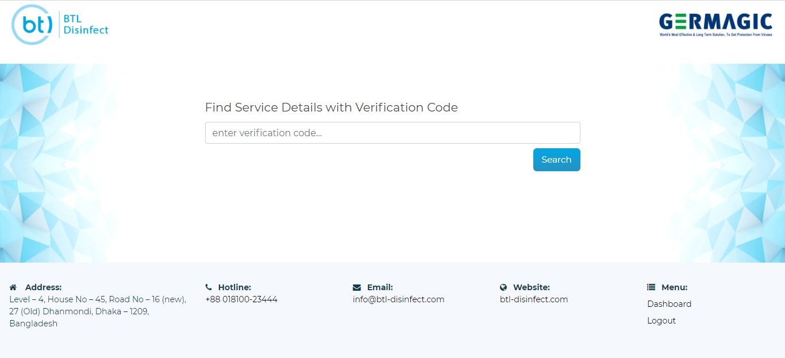Log out using the Logout link
This screenshot has width=785, height=358.
(661, 321)
